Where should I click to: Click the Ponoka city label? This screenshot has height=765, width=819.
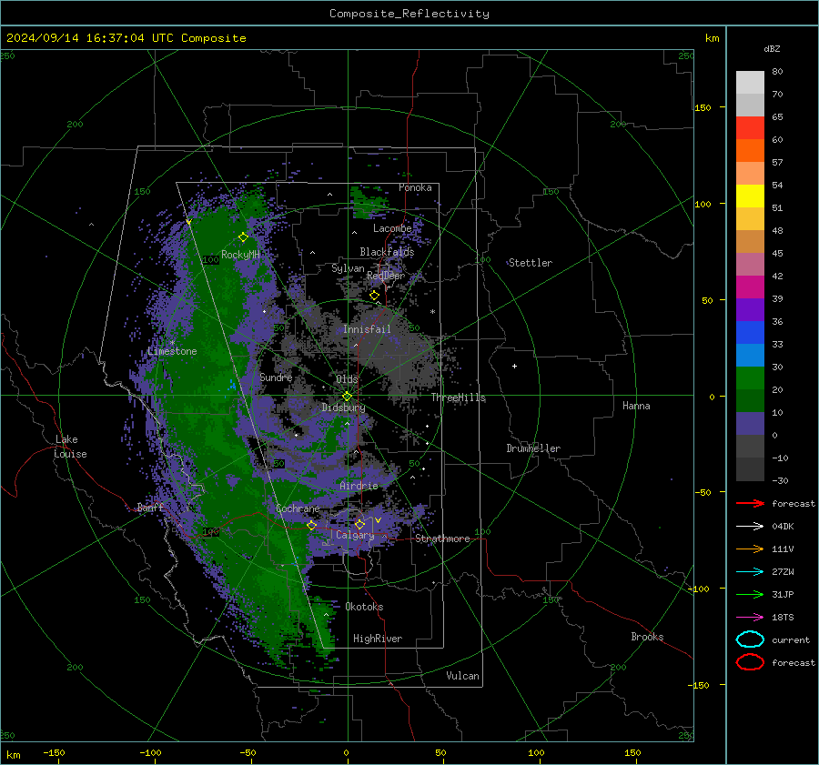coord(415,187)
